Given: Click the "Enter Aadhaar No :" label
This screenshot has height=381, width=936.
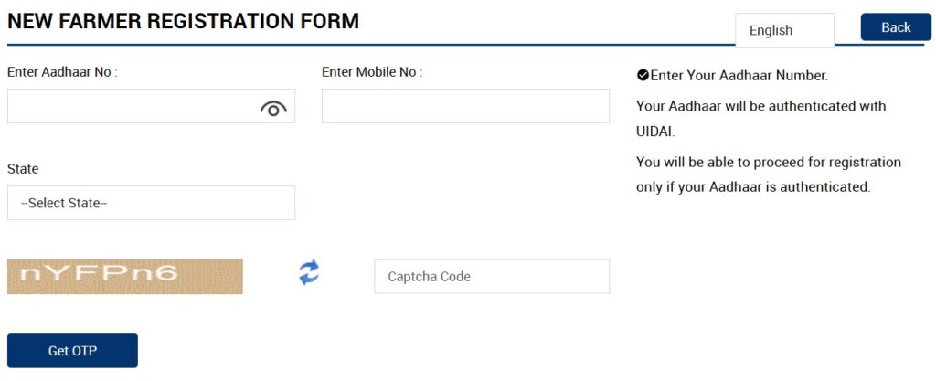Looking at the screenshot, I should coord(62,71).
